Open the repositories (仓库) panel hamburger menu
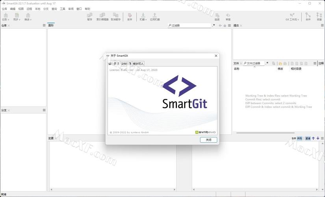The width and height of the screenshot is (325, 197). pyautogui.click(x=44, y=25)
